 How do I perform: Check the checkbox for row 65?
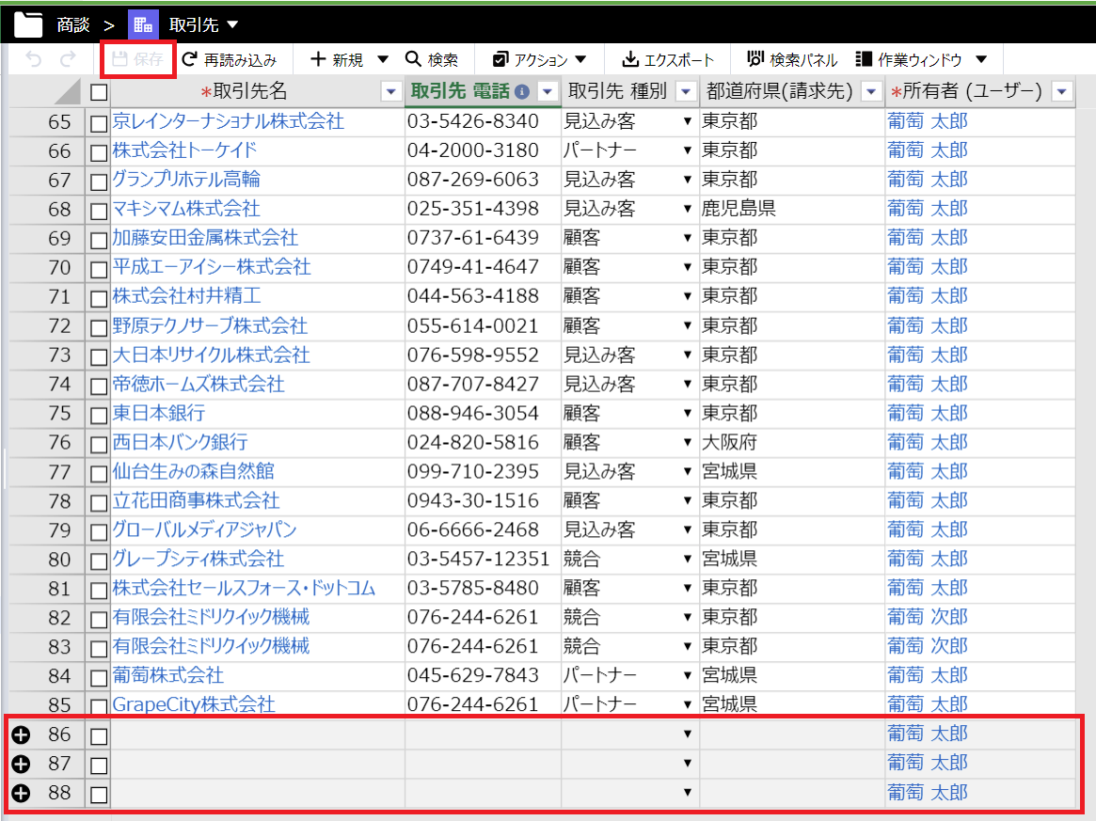(99, 123)
